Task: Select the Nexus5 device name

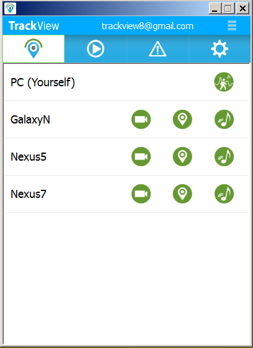Action: pos(29,157)
